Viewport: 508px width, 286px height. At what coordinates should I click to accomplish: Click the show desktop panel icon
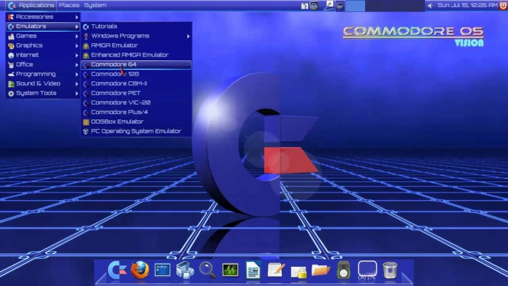coord(305,6)
